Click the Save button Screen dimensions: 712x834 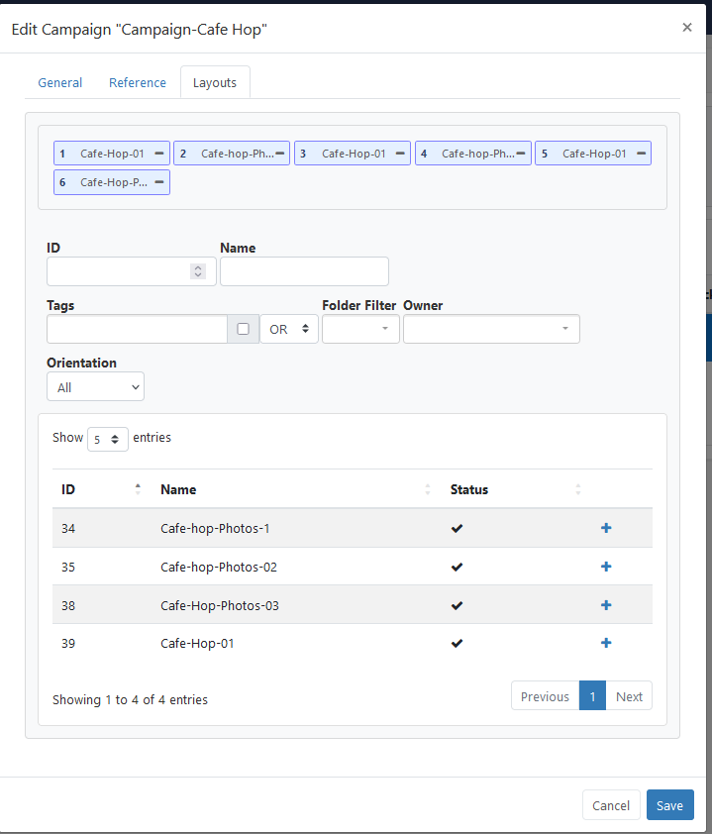(670, 805)
